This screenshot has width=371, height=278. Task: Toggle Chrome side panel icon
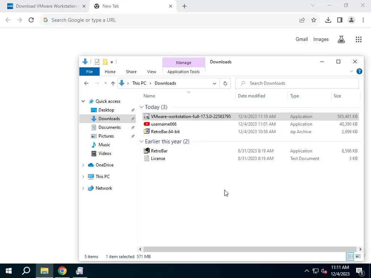pyautogui.click(x=340, y=20)
